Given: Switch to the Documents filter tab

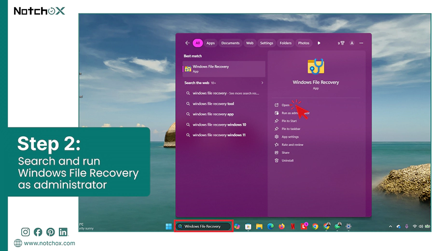Looking at the screenshot, I should point(230,43).
